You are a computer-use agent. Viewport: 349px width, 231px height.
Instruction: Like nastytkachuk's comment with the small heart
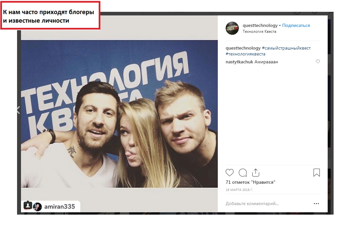point(318,61)
